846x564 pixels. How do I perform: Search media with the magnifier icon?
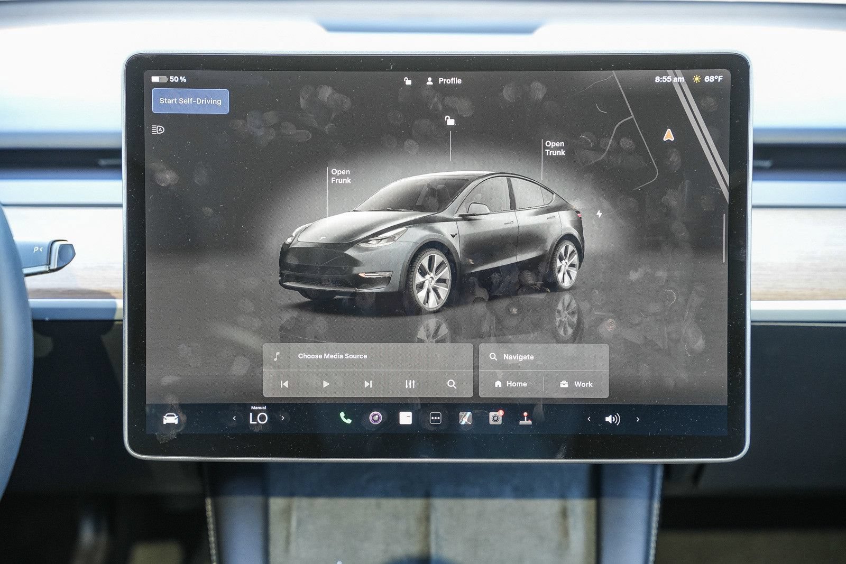tap(452, 384)
